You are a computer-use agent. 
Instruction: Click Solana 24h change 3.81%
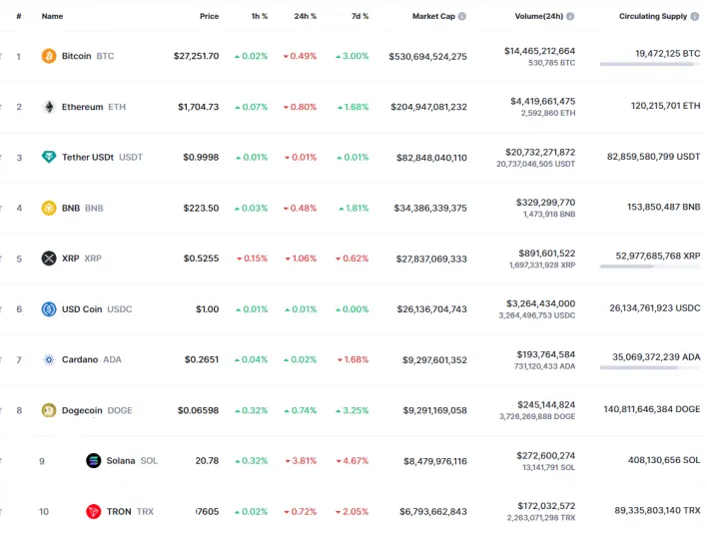pos(302,460)
